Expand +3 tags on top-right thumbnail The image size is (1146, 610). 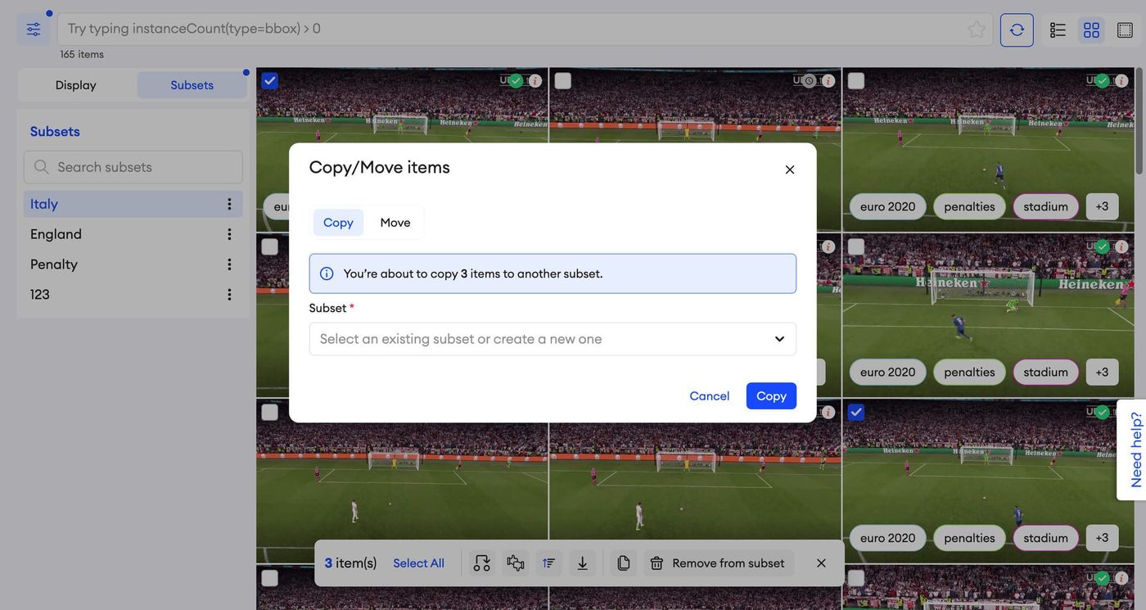[x=1102, y=206]
